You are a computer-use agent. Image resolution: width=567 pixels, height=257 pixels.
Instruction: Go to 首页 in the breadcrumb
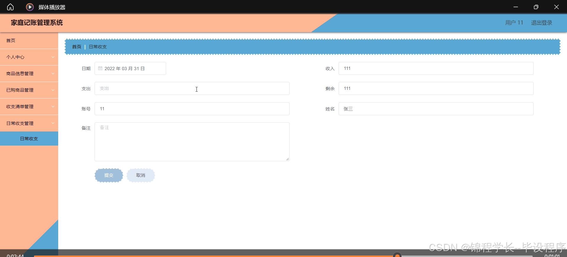tap(77, 47)
